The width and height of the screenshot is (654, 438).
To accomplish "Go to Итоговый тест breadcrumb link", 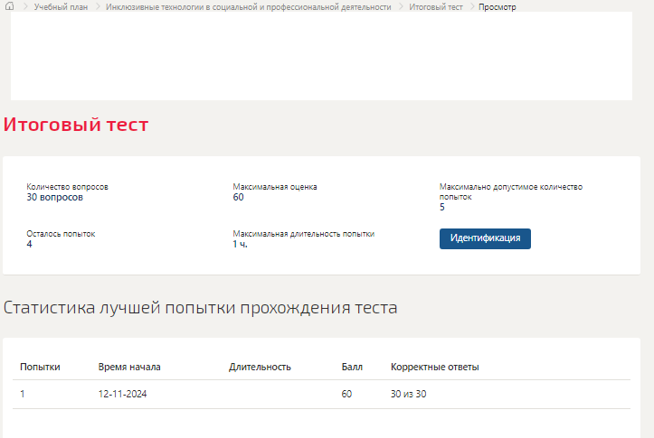I will click(435, 6).
